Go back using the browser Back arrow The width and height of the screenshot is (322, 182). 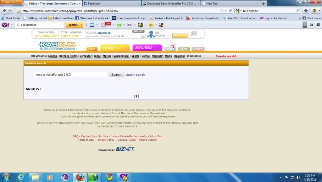(x=5, y=11)
